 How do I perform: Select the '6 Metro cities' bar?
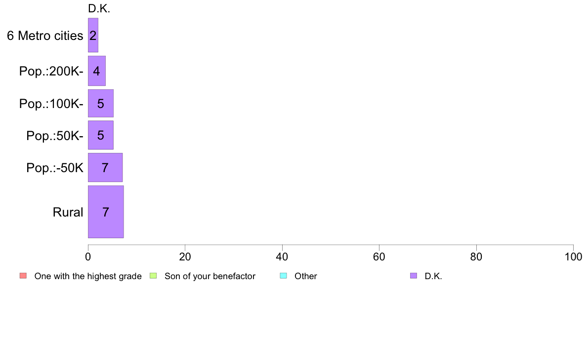[x=93, y=35]
